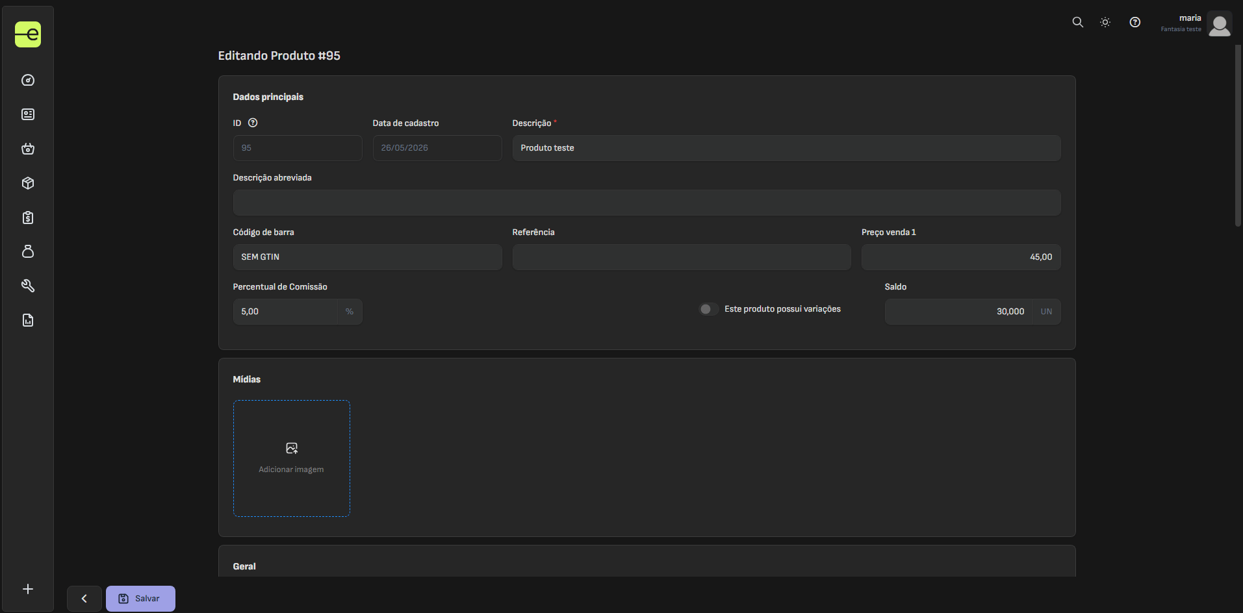Expand the sidebar plus button
Viewport: 1243px width, 613px height.
28,589
